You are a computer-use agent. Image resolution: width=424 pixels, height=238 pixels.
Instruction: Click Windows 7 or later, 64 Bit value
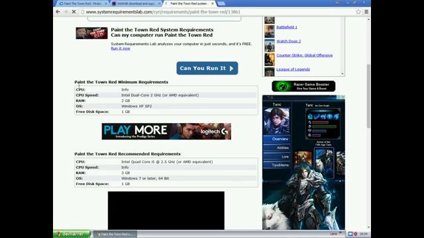(145, 178)
